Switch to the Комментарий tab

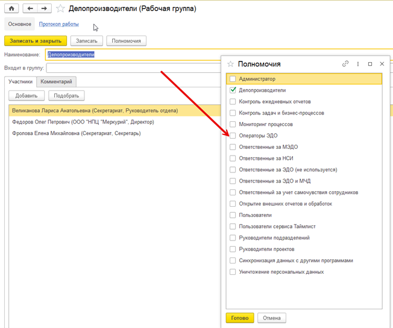click(56, 81)
